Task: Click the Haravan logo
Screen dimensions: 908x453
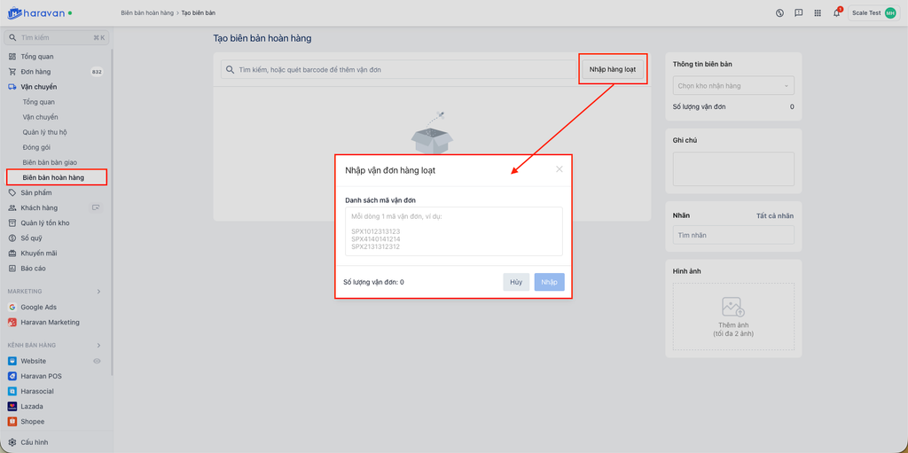Action: (x=40, y=13)
